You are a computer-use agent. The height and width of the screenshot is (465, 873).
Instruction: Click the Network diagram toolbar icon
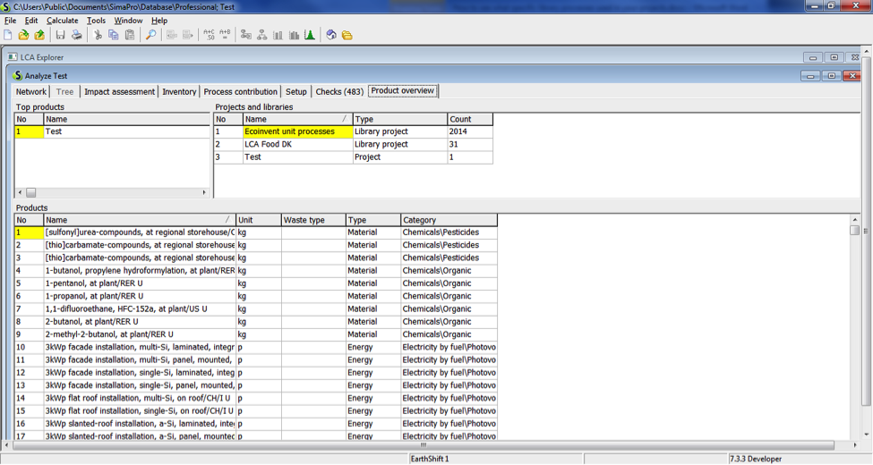point(245,35)
